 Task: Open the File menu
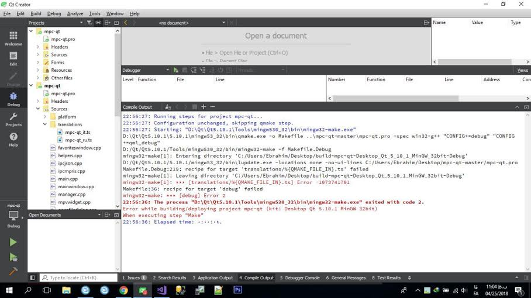pos(7,13)
